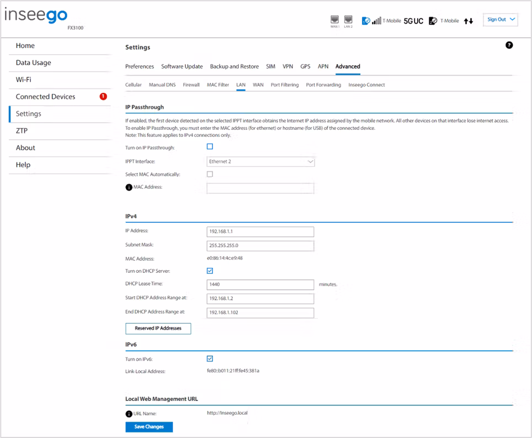This screenshot has height=438, width=532.
Task: Open the Inseego Connect sub-tab
Action: [367, 85]
